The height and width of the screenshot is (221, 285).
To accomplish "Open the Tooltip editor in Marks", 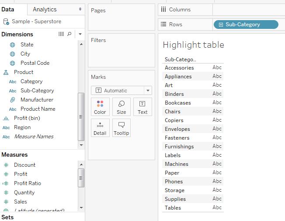I will [x=122, y=128].
